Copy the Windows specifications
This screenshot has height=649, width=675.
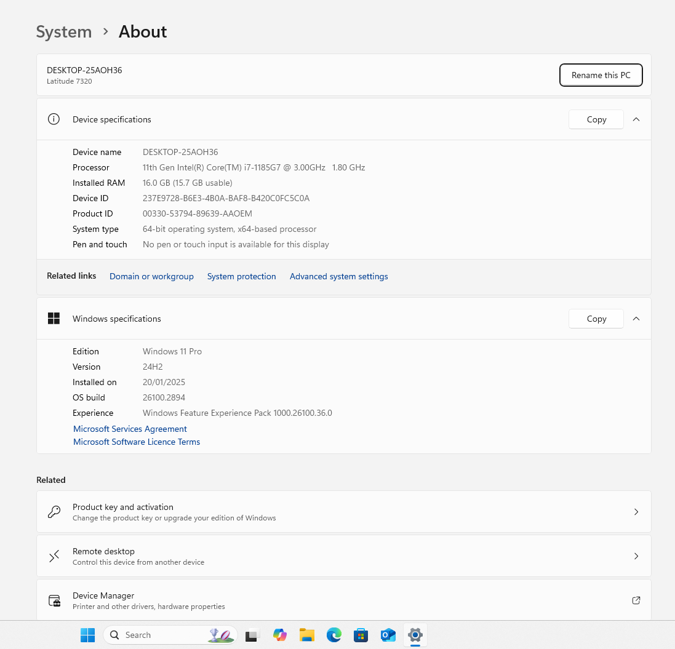596,319
